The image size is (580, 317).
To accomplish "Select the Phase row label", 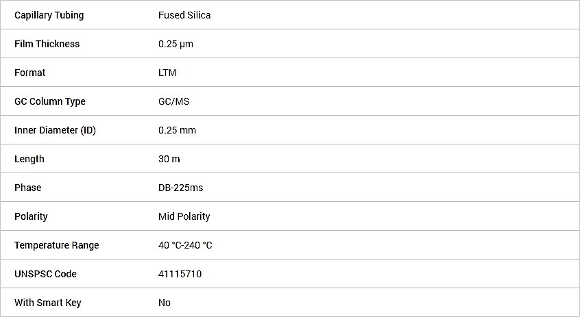I will tap(27, 188).
